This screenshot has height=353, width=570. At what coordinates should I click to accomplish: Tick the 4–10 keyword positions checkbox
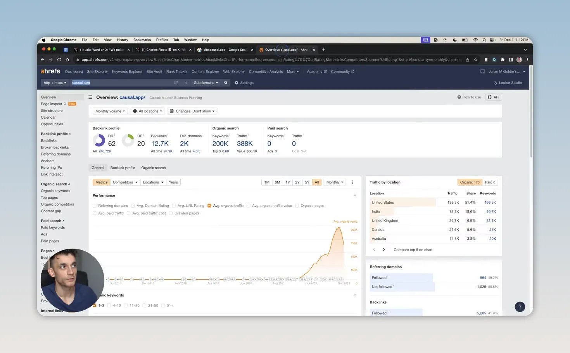point(109,306)
